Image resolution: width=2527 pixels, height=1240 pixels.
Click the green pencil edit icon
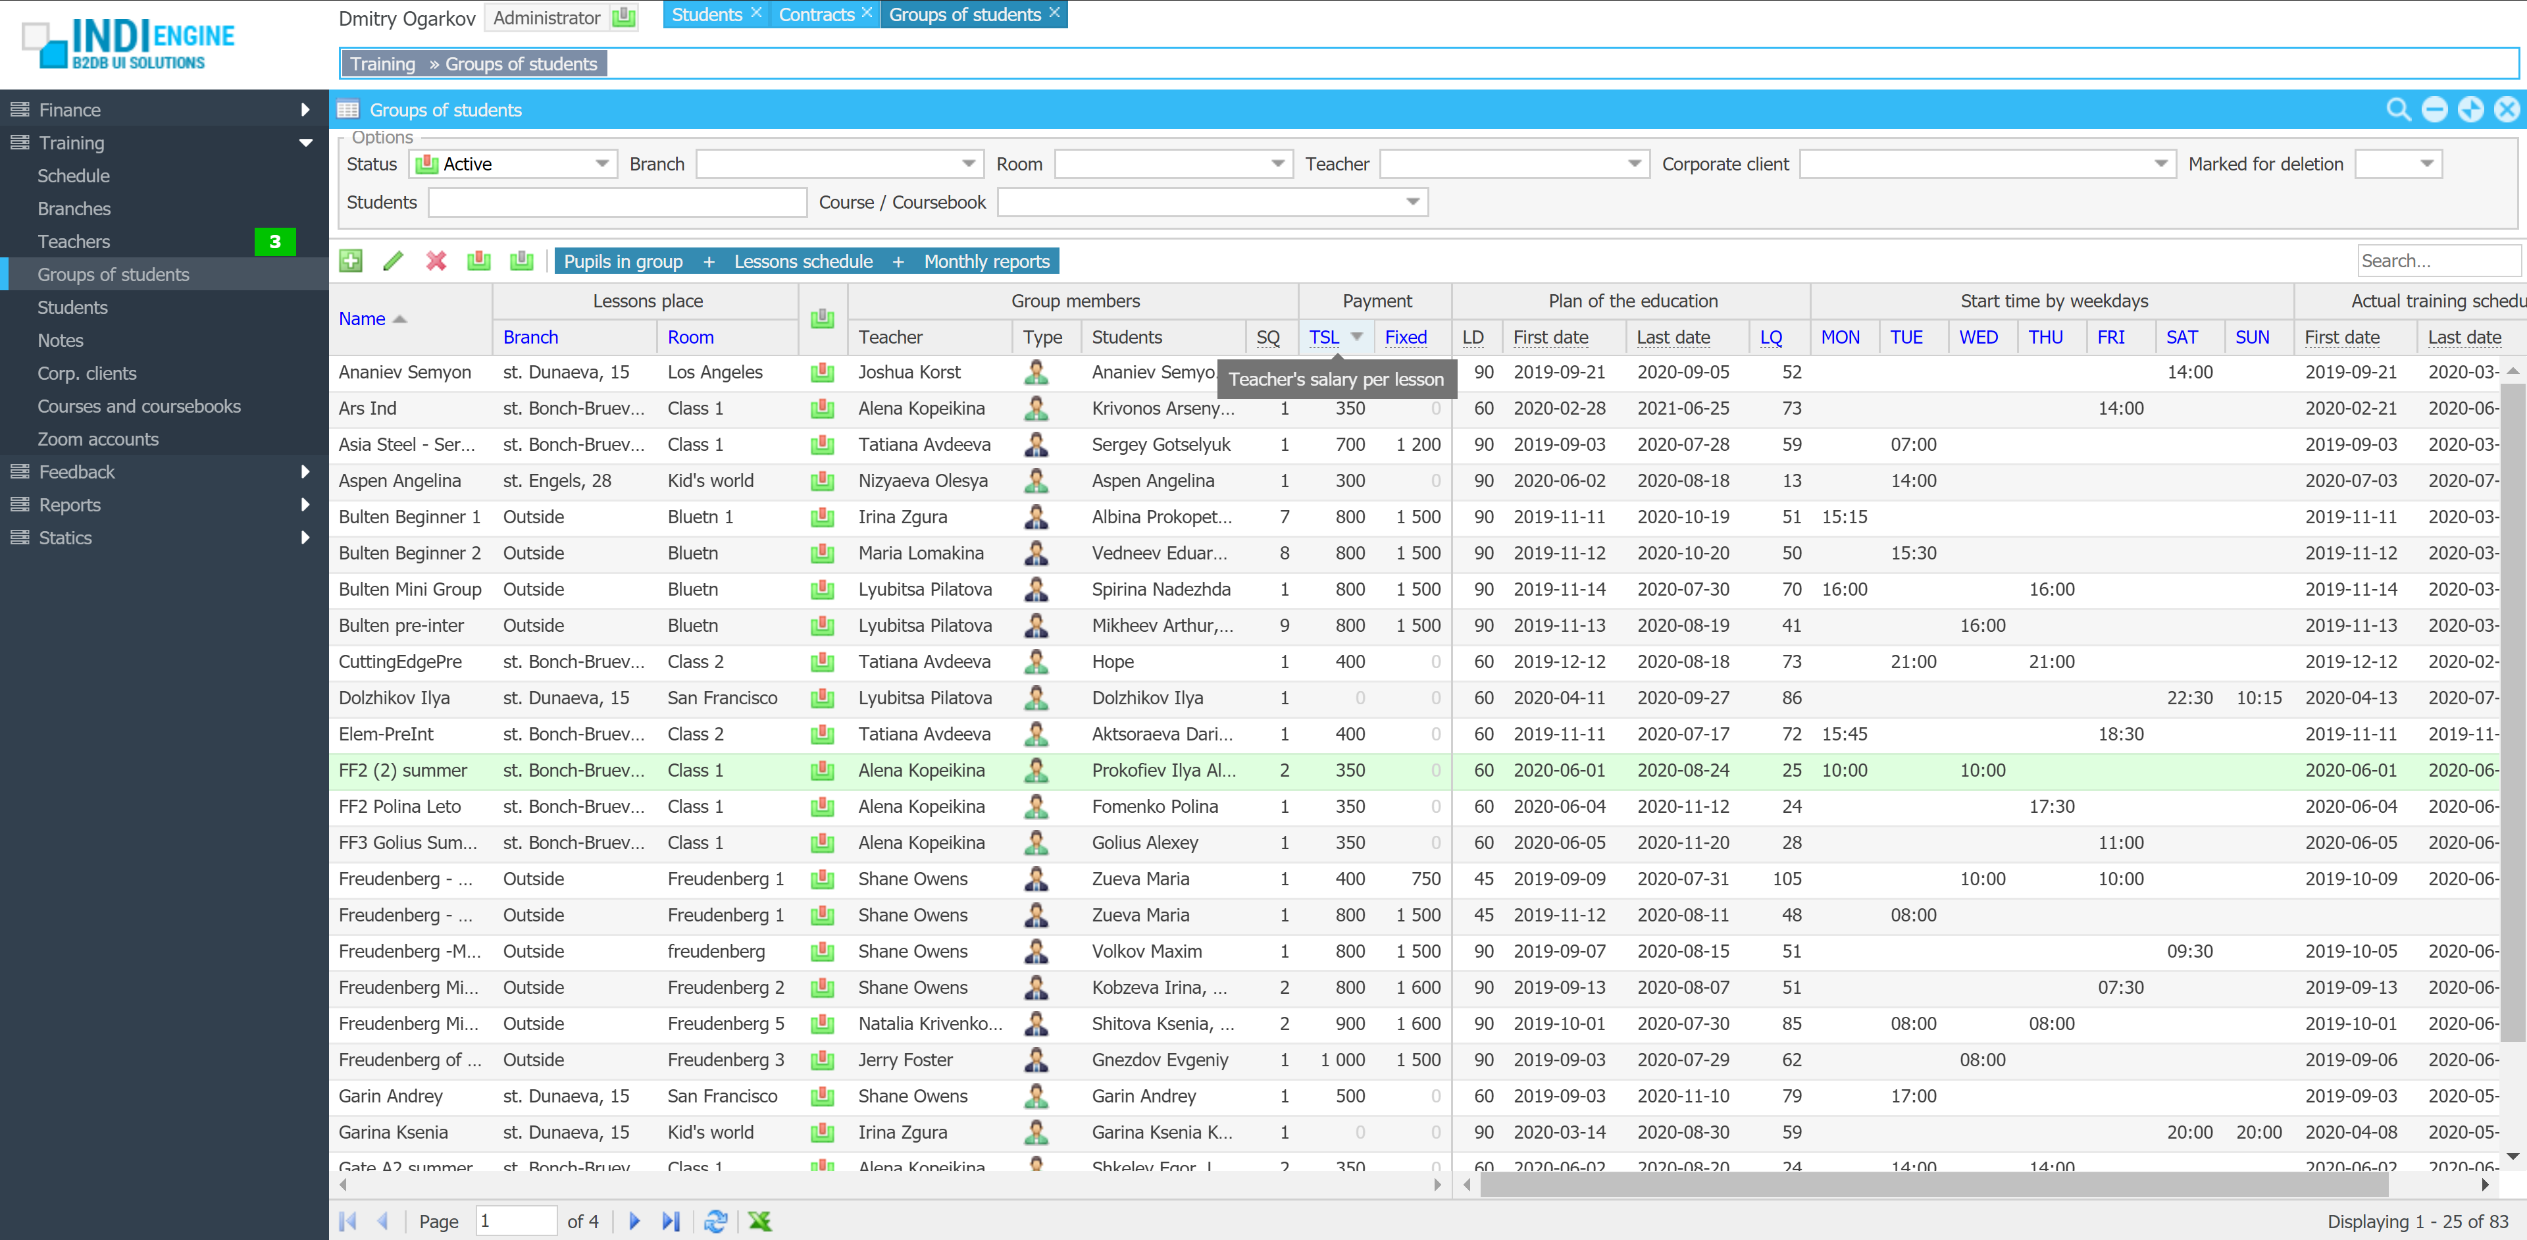(x=392, y=261)
